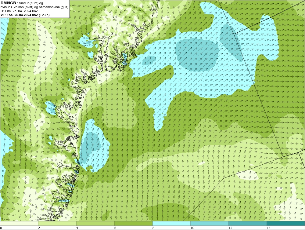The width and height of the screenshot is (305, 230).
Task: Click the 'VT: Fös. 26.04.2024 05Z' line
Action: pyautogui.click(x=20, y=15)
